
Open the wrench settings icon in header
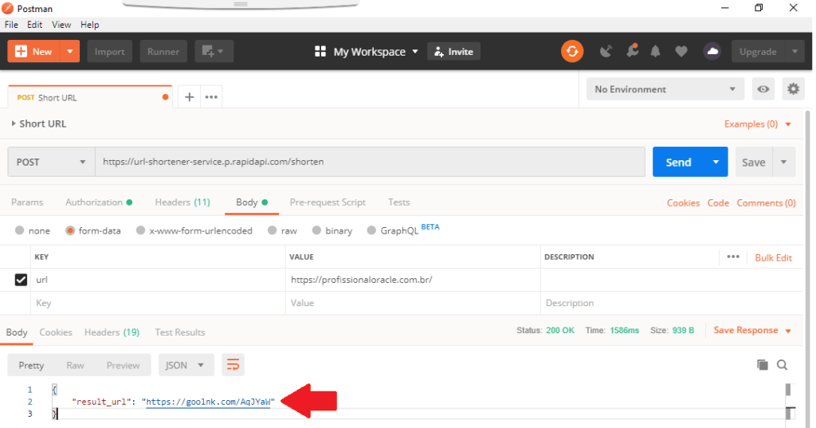pyautogui.click(x=632, y=51)
